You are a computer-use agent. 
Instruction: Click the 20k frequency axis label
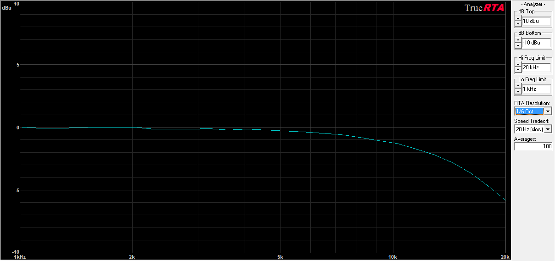[x=505, y=257]
